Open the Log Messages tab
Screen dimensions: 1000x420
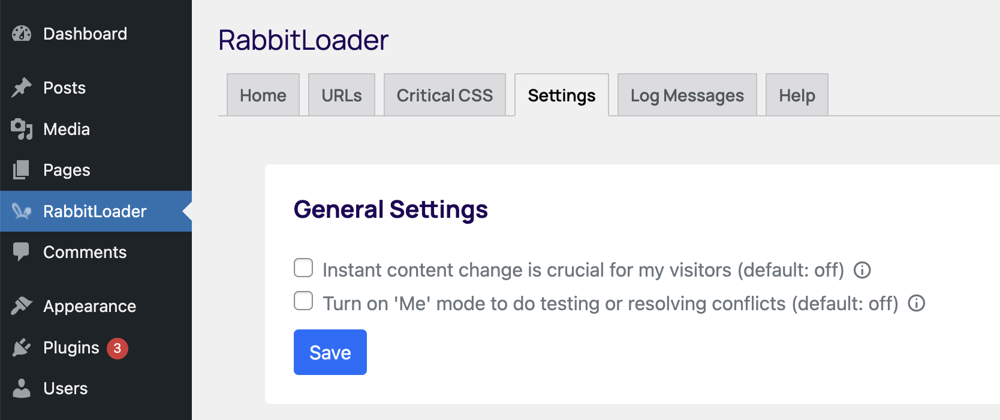click(686, 95)
